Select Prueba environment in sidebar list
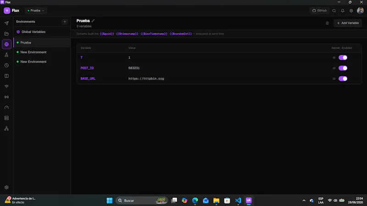Image resolution: width=367 pixels, height=206 pixels. coord(42,43)
